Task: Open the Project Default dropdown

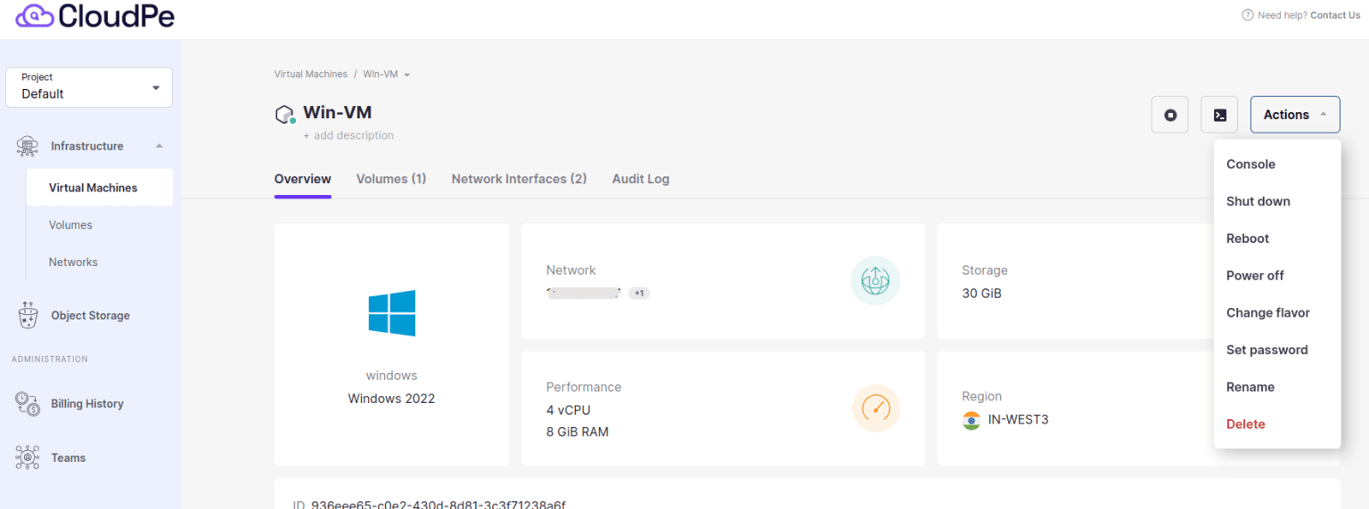Action: 89,87
